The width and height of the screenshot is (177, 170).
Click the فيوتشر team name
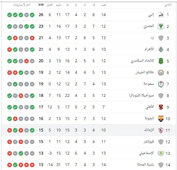coord(149,142)
